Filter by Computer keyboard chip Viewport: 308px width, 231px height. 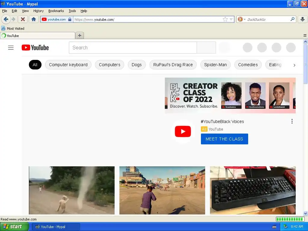68,65
